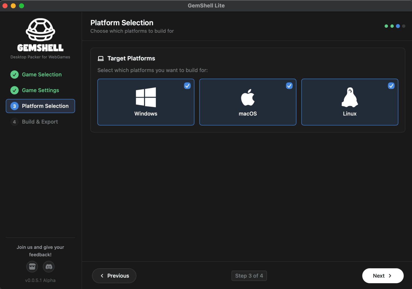Click the Platform Selection page heading

[x=122, y=23]
